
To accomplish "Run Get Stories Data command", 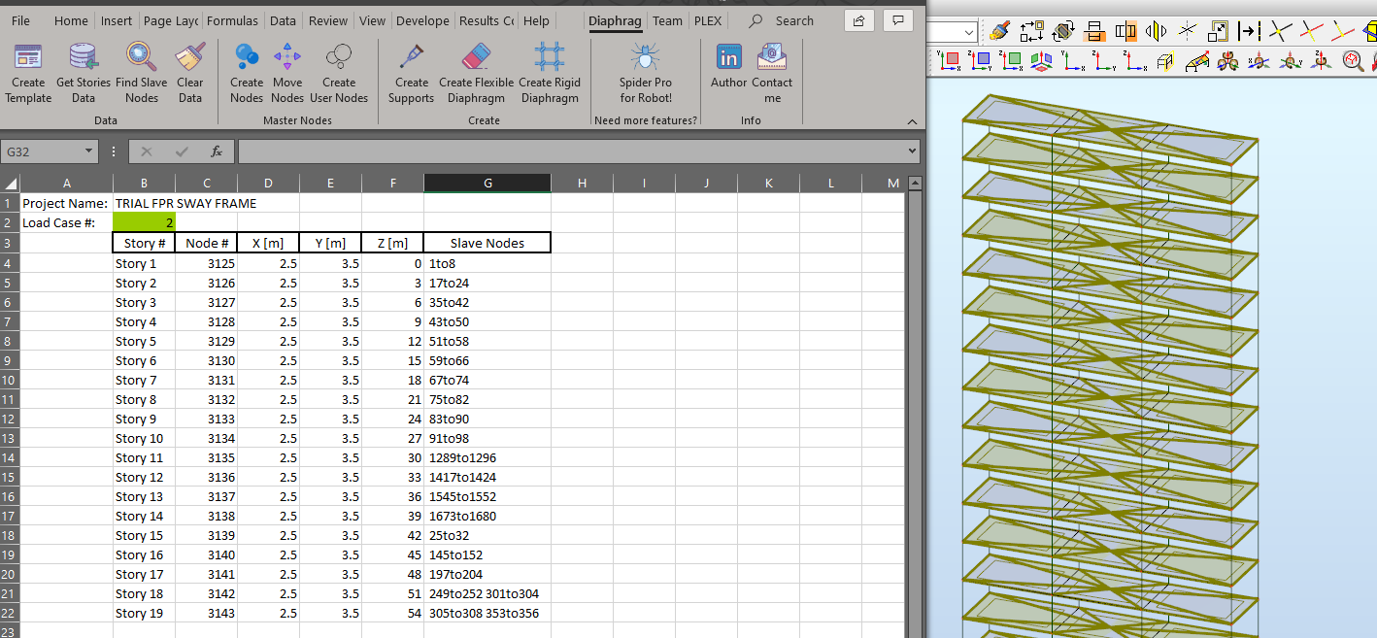I will pyautogui.click(x=84, y=73).
